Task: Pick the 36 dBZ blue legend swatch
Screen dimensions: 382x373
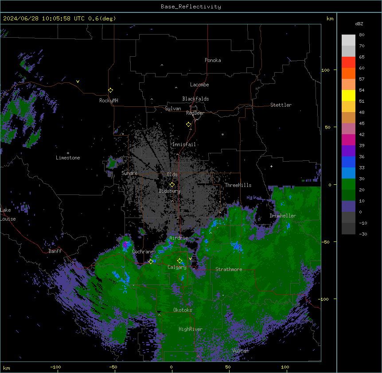Action: (348, 162)
